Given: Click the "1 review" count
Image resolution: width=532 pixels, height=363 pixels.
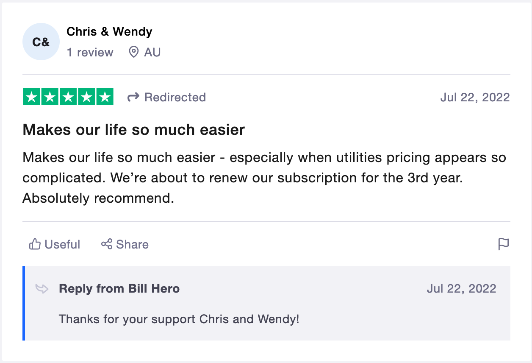Looking at the screenshot, I should [x=90, y=53].
